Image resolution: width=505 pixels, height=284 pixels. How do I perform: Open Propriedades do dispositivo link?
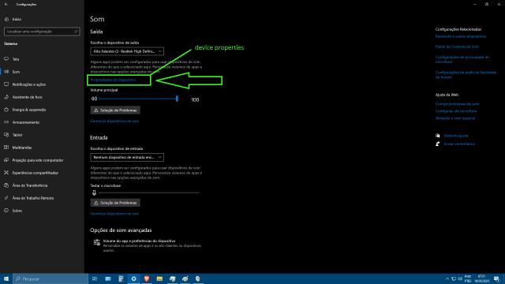click(x=113, y=80)
